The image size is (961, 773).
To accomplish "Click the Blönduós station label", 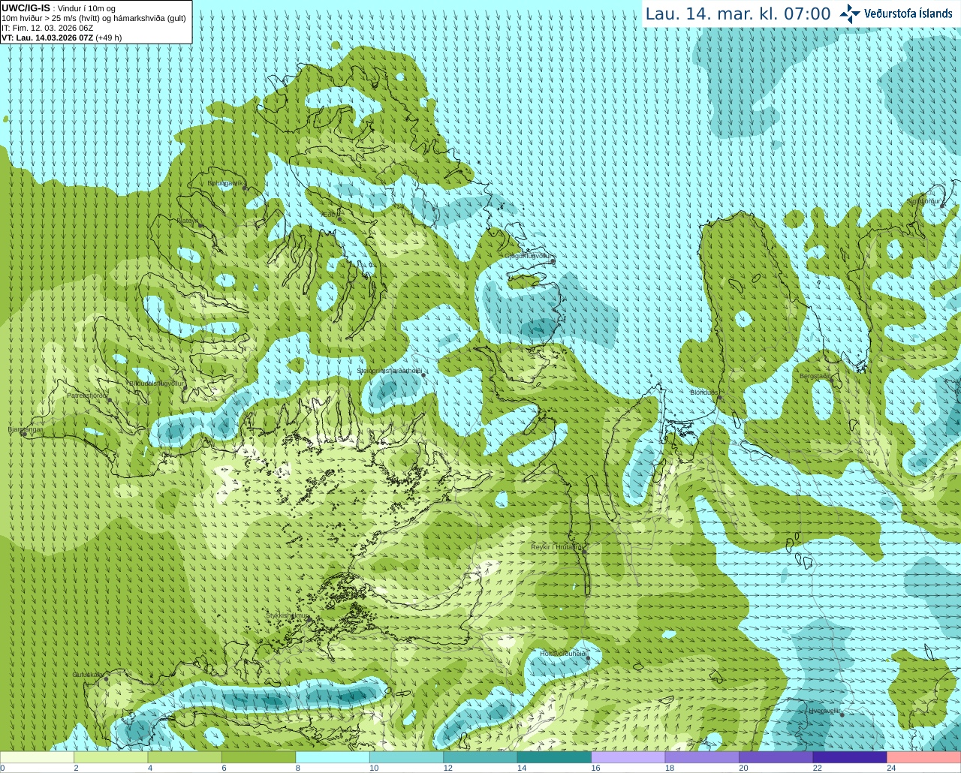I will point(704,393).
